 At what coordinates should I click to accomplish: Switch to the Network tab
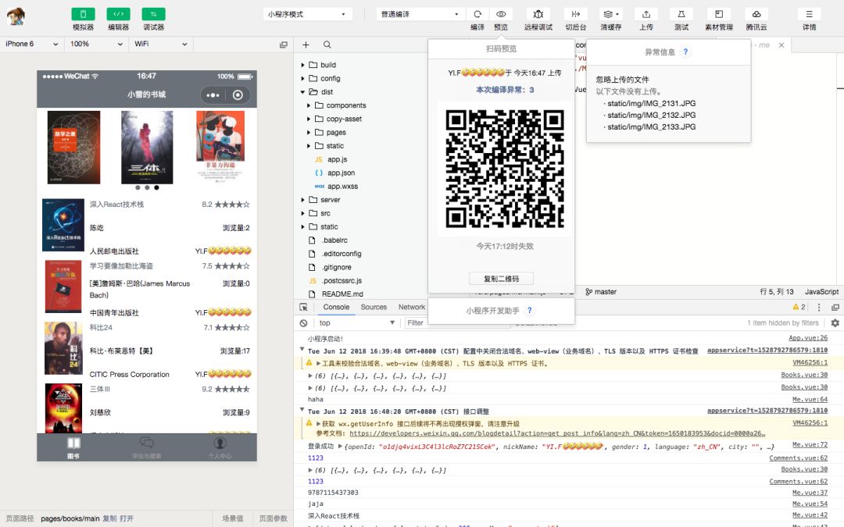412,307
